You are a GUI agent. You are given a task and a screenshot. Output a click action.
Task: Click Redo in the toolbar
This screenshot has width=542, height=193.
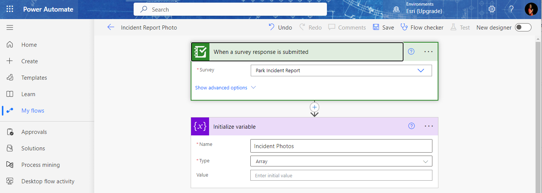(310, 27)
